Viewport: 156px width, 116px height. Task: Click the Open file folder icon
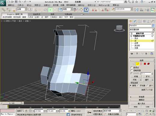tap(12, 1)
